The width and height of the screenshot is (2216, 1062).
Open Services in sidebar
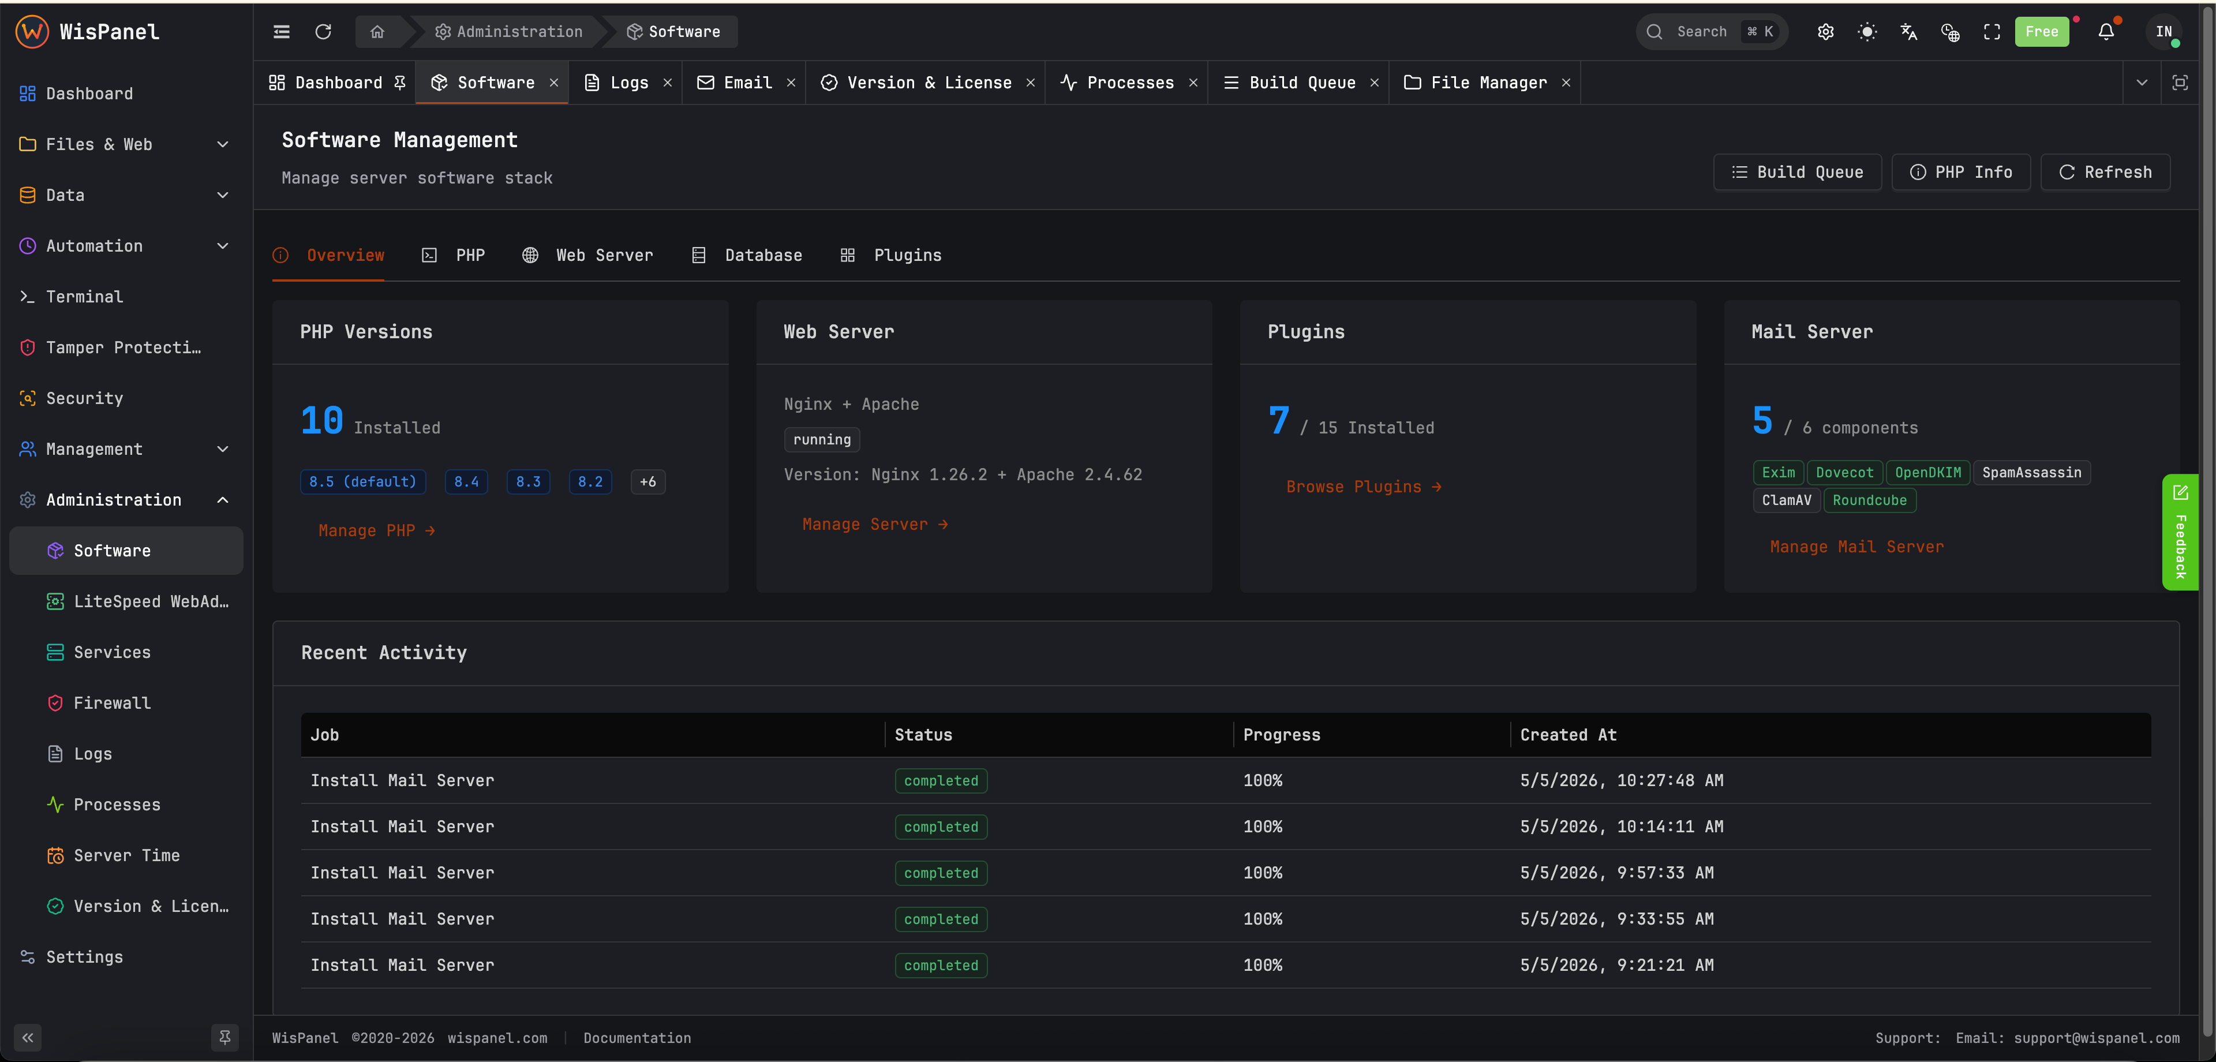pyautogui.click(x=126, y=652)
